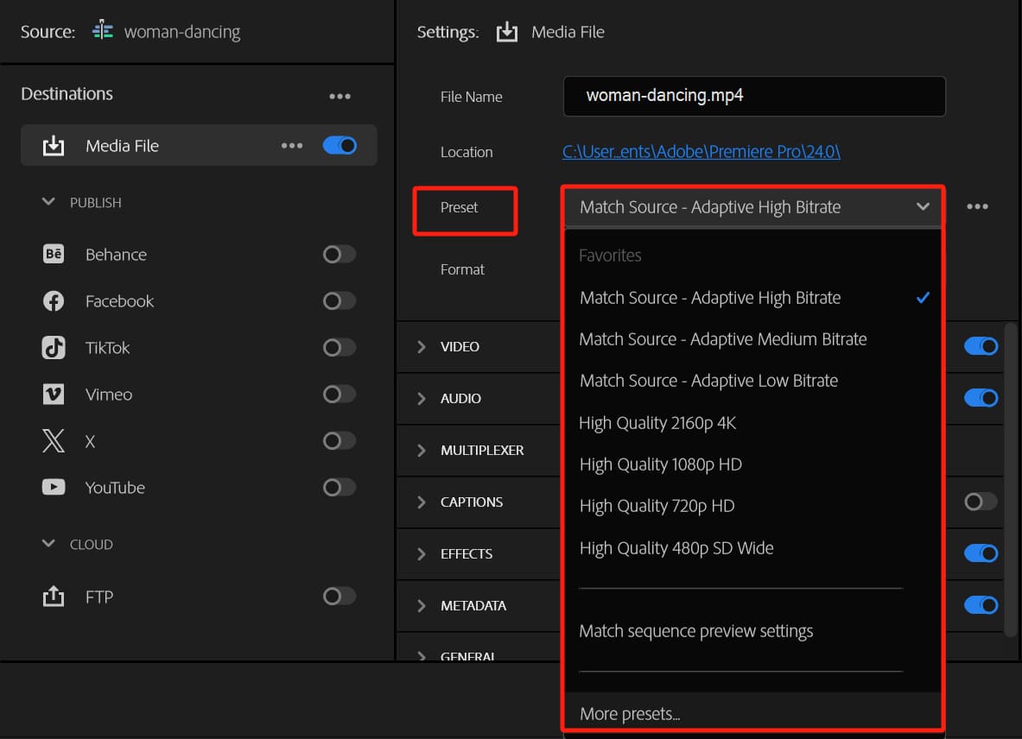Turn off the VIDEO section toggle
Image resolution: width=1022 pixels, height=739 pixels.
click(x=981, y=345)
